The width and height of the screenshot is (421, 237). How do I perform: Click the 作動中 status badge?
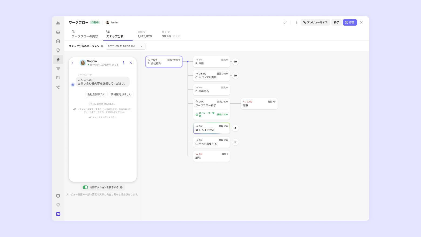tap(95, 22)
